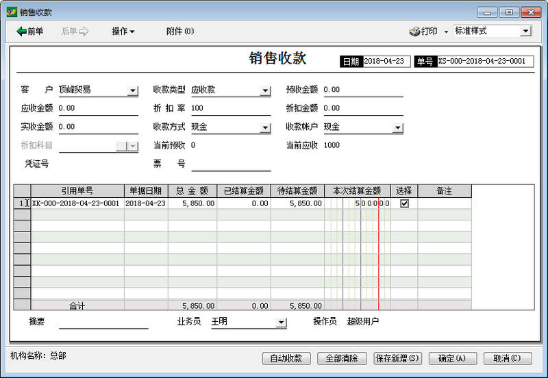
Task: Expand the 业务员 dropdown showing 王明
Action: [x=281, y=322]
